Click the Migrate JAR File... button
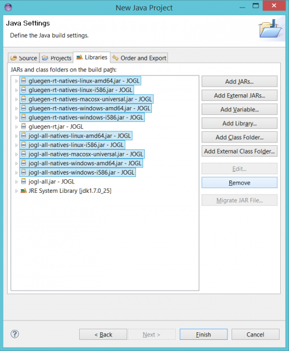 point(239,200)
